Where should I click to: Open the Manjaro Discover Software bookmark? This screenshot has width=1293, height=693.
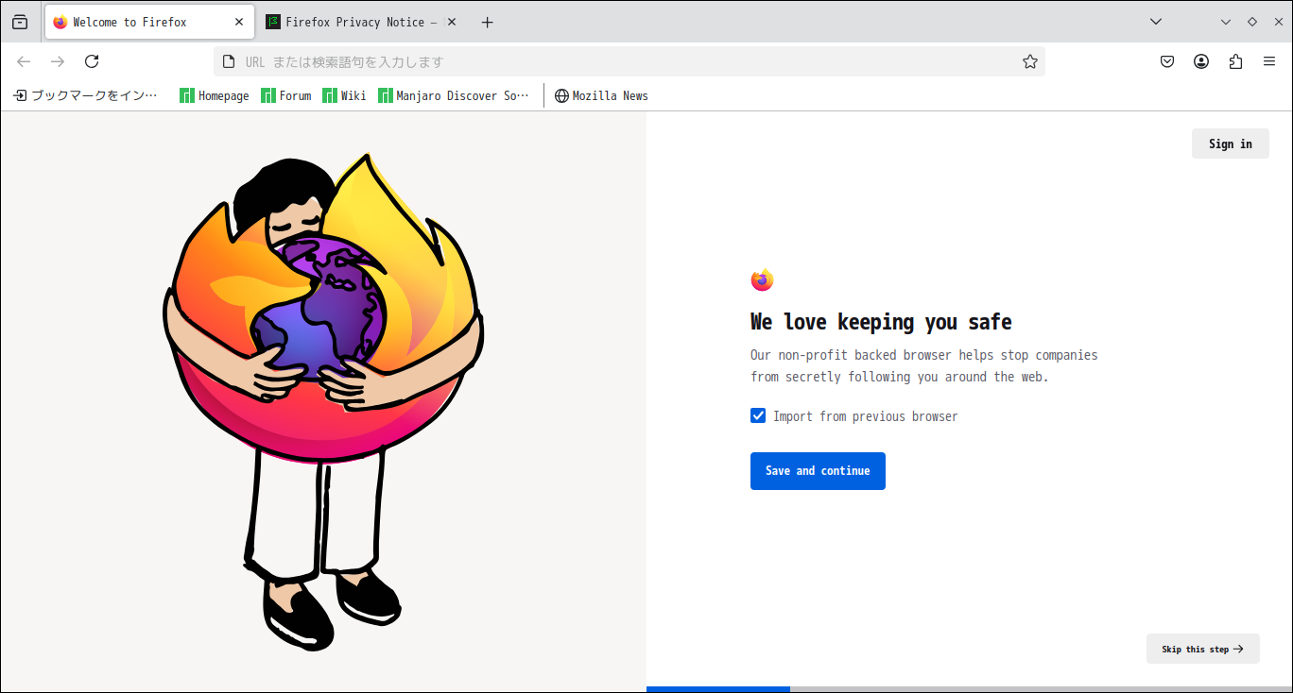(x=455, y=95)
